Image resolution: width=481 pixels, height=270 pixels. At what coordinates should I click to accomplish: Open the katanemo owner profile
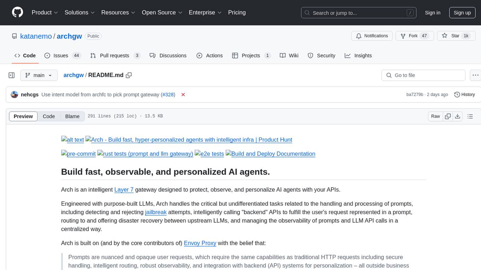coord(36,36)
